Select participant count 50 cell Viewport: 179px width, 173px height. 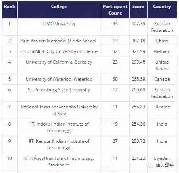coord(115,79)
